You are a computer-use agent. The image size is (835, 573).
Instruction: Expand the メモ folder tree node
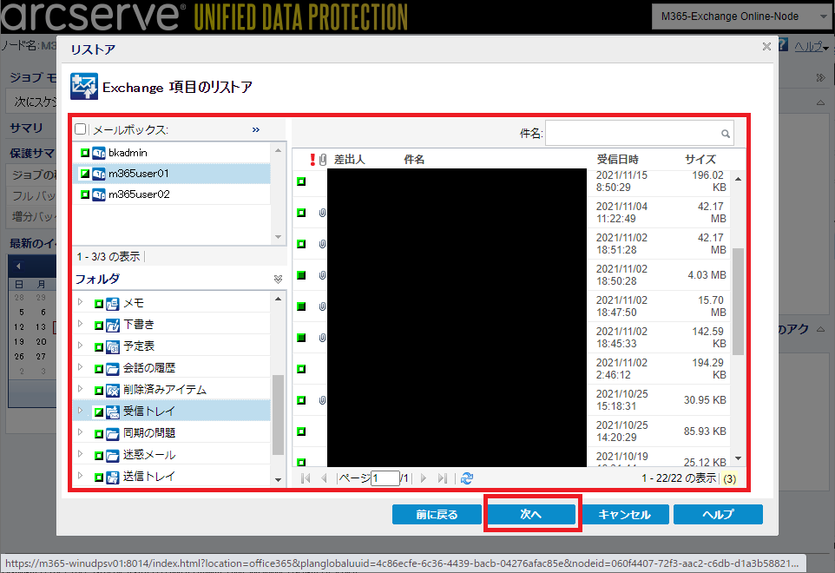tap(81, 302)
